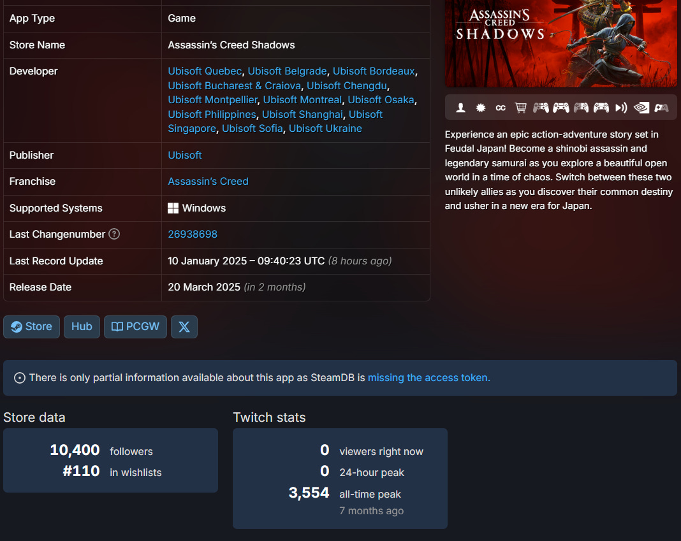Open the Ubisoft Bucharest & Craiova link
The height and width of the screenshot is (541, 681).
(x=234, y=85)
